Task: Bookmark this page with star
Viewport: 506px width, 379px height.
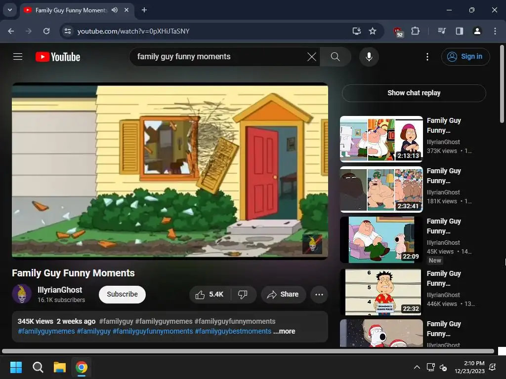Action: point(373,31)
